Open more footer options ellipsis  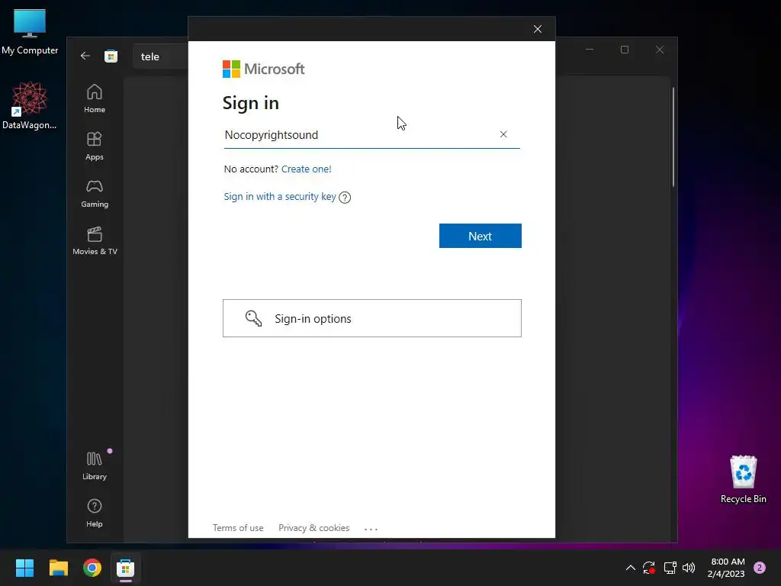pyautogui.click(x=371, y=529)
